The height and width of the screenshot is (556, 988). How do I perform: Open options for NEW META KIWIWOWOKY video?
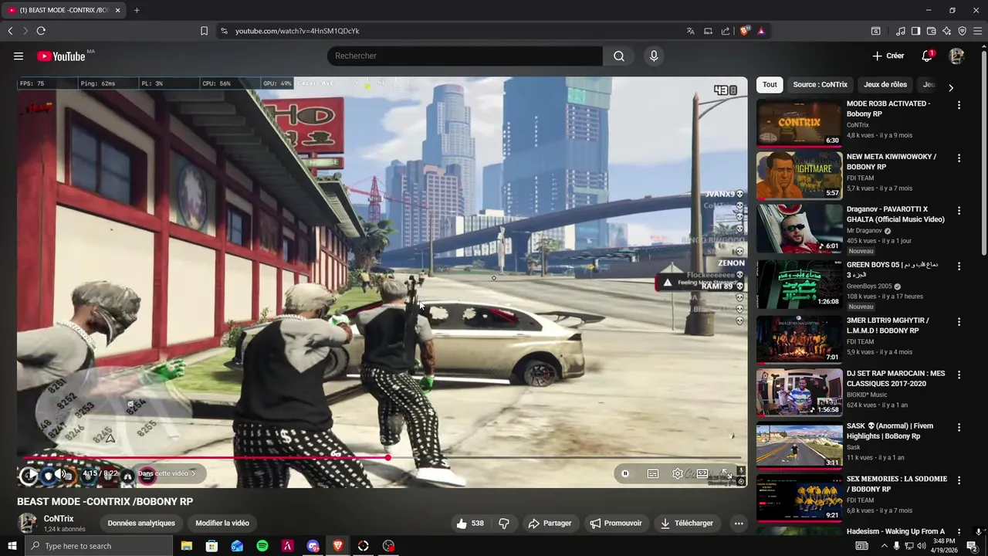[x=959, y=158]
